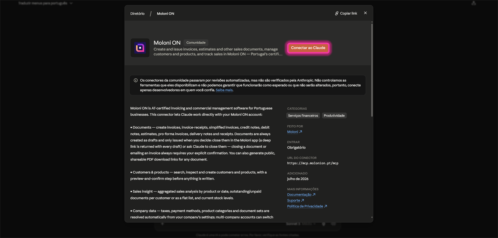Open the Suporte link

point(295,200)
